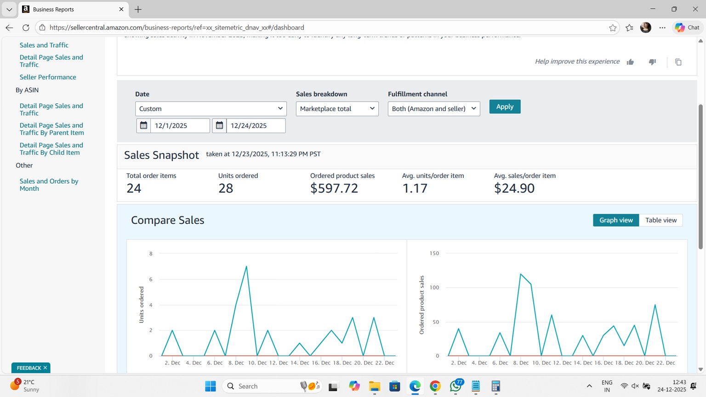Expand the Fulfillment channel dropdown
Screen dimensions: 706x397
[x=433, y=109]
